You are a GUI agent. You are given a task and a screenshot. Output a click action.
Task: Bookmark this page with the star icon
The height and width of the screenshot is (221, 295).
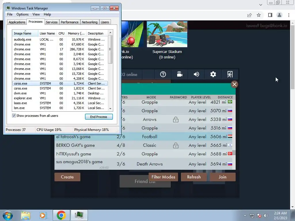tap(259, 15)
